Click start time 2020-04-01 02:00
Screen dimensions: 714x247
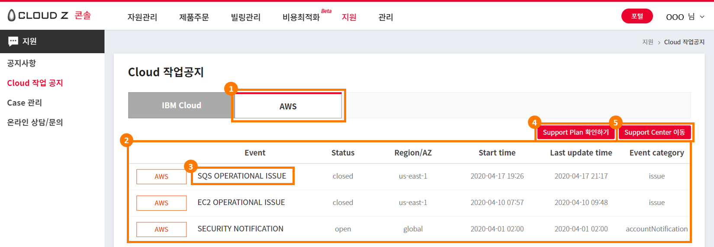pos(497,229)
